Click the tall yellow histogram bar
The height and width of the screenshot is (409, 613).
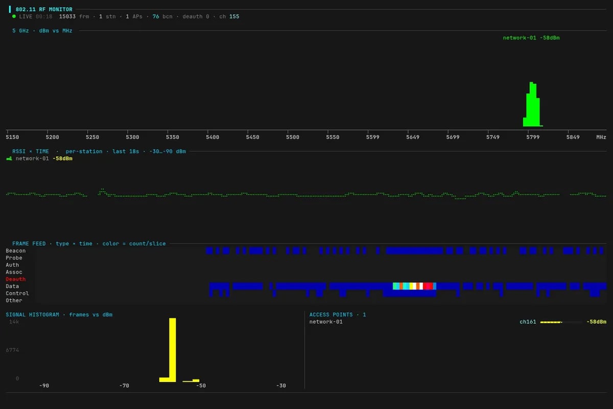(x=173, y=350)
